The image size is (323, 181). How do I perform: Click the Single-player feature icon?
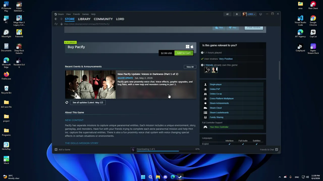[205, 84]
